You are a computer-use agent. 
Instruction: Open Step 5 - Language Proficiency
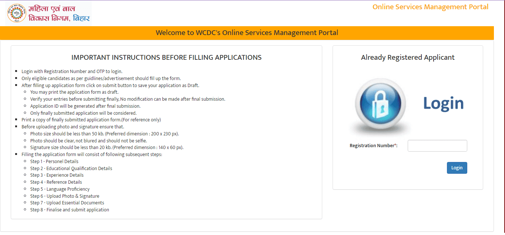coord(60,189)
